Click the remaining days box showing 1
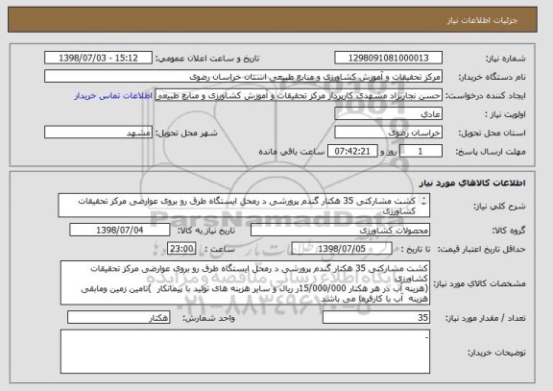 point(421,152)
